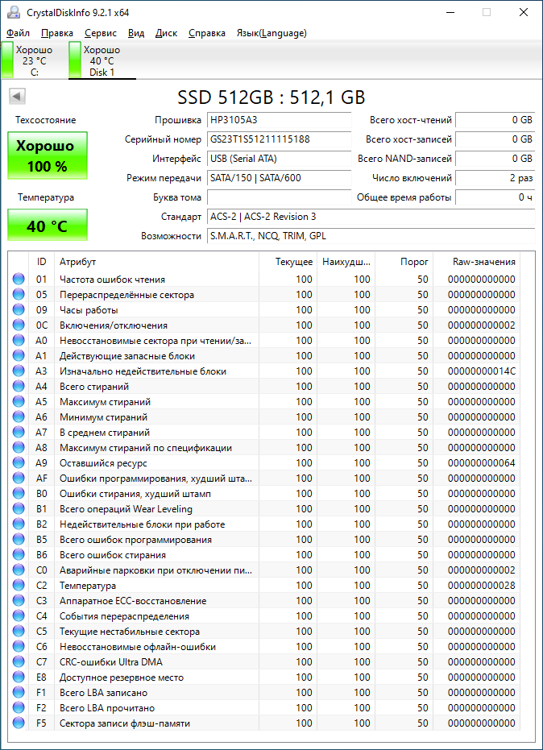Viewport: 543px width, 750px height.
Task: Click the previous disk arrow button
Action: click(x=17, y=97)
